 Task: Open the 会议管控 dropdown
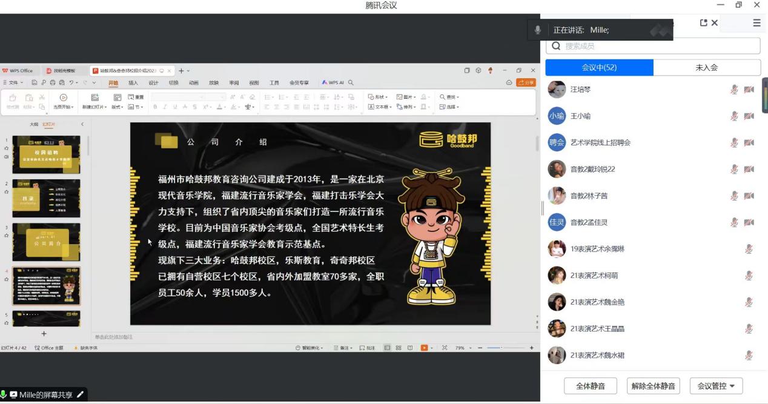click(x=716, y=386)
